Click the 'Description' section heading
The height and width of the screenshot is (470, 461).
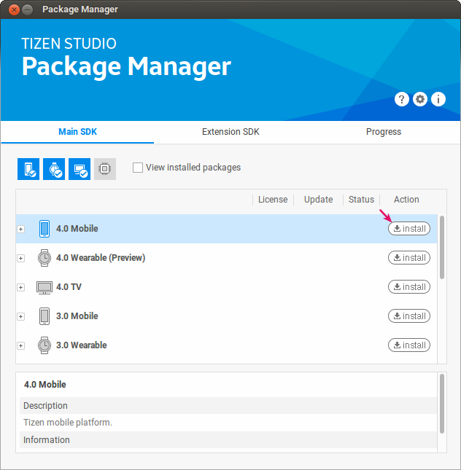[45, 406]
